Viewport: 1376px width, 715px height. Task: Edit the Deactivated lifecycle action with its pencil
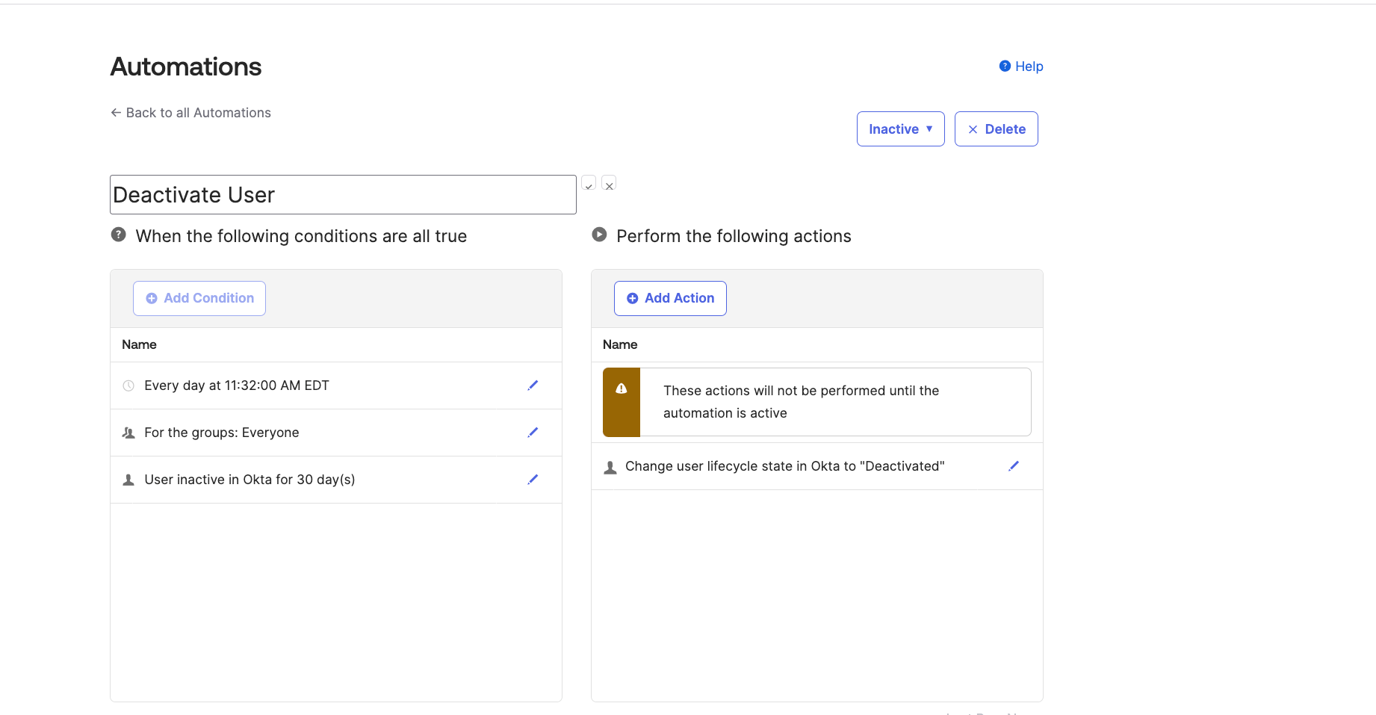(1014, 465)
